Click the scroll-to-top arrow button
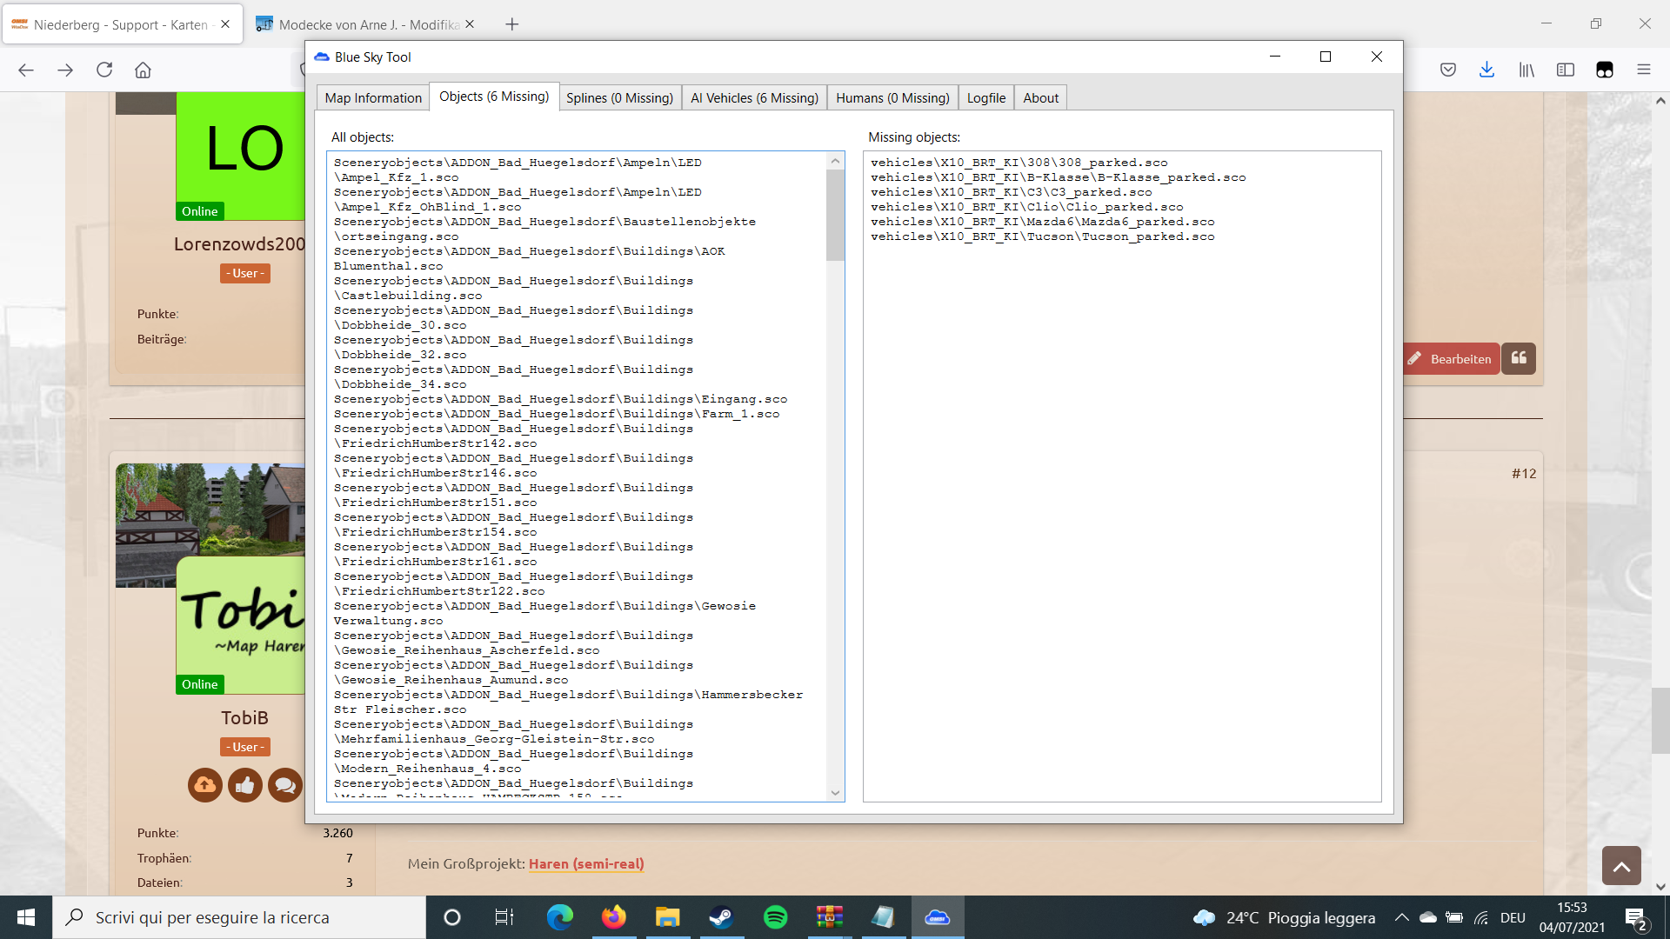Image resolution: width=1670 pixels, height=939 pixels. click(1621, 866)
